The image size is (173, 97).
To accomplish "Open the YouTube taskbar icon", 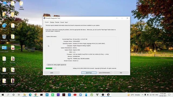I will 75,95.
